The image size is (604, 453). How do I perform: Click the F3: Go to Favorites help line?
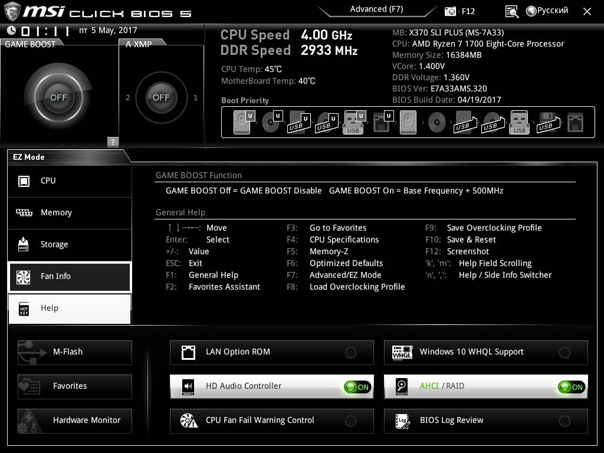tap(327, 228)
